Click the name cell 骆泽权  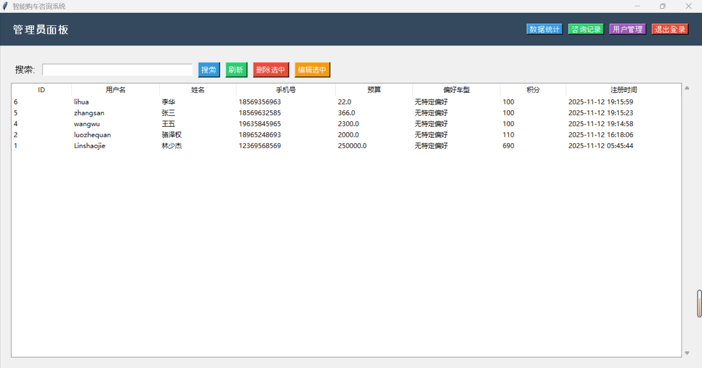pyautogui.click(x=172, y=135)
